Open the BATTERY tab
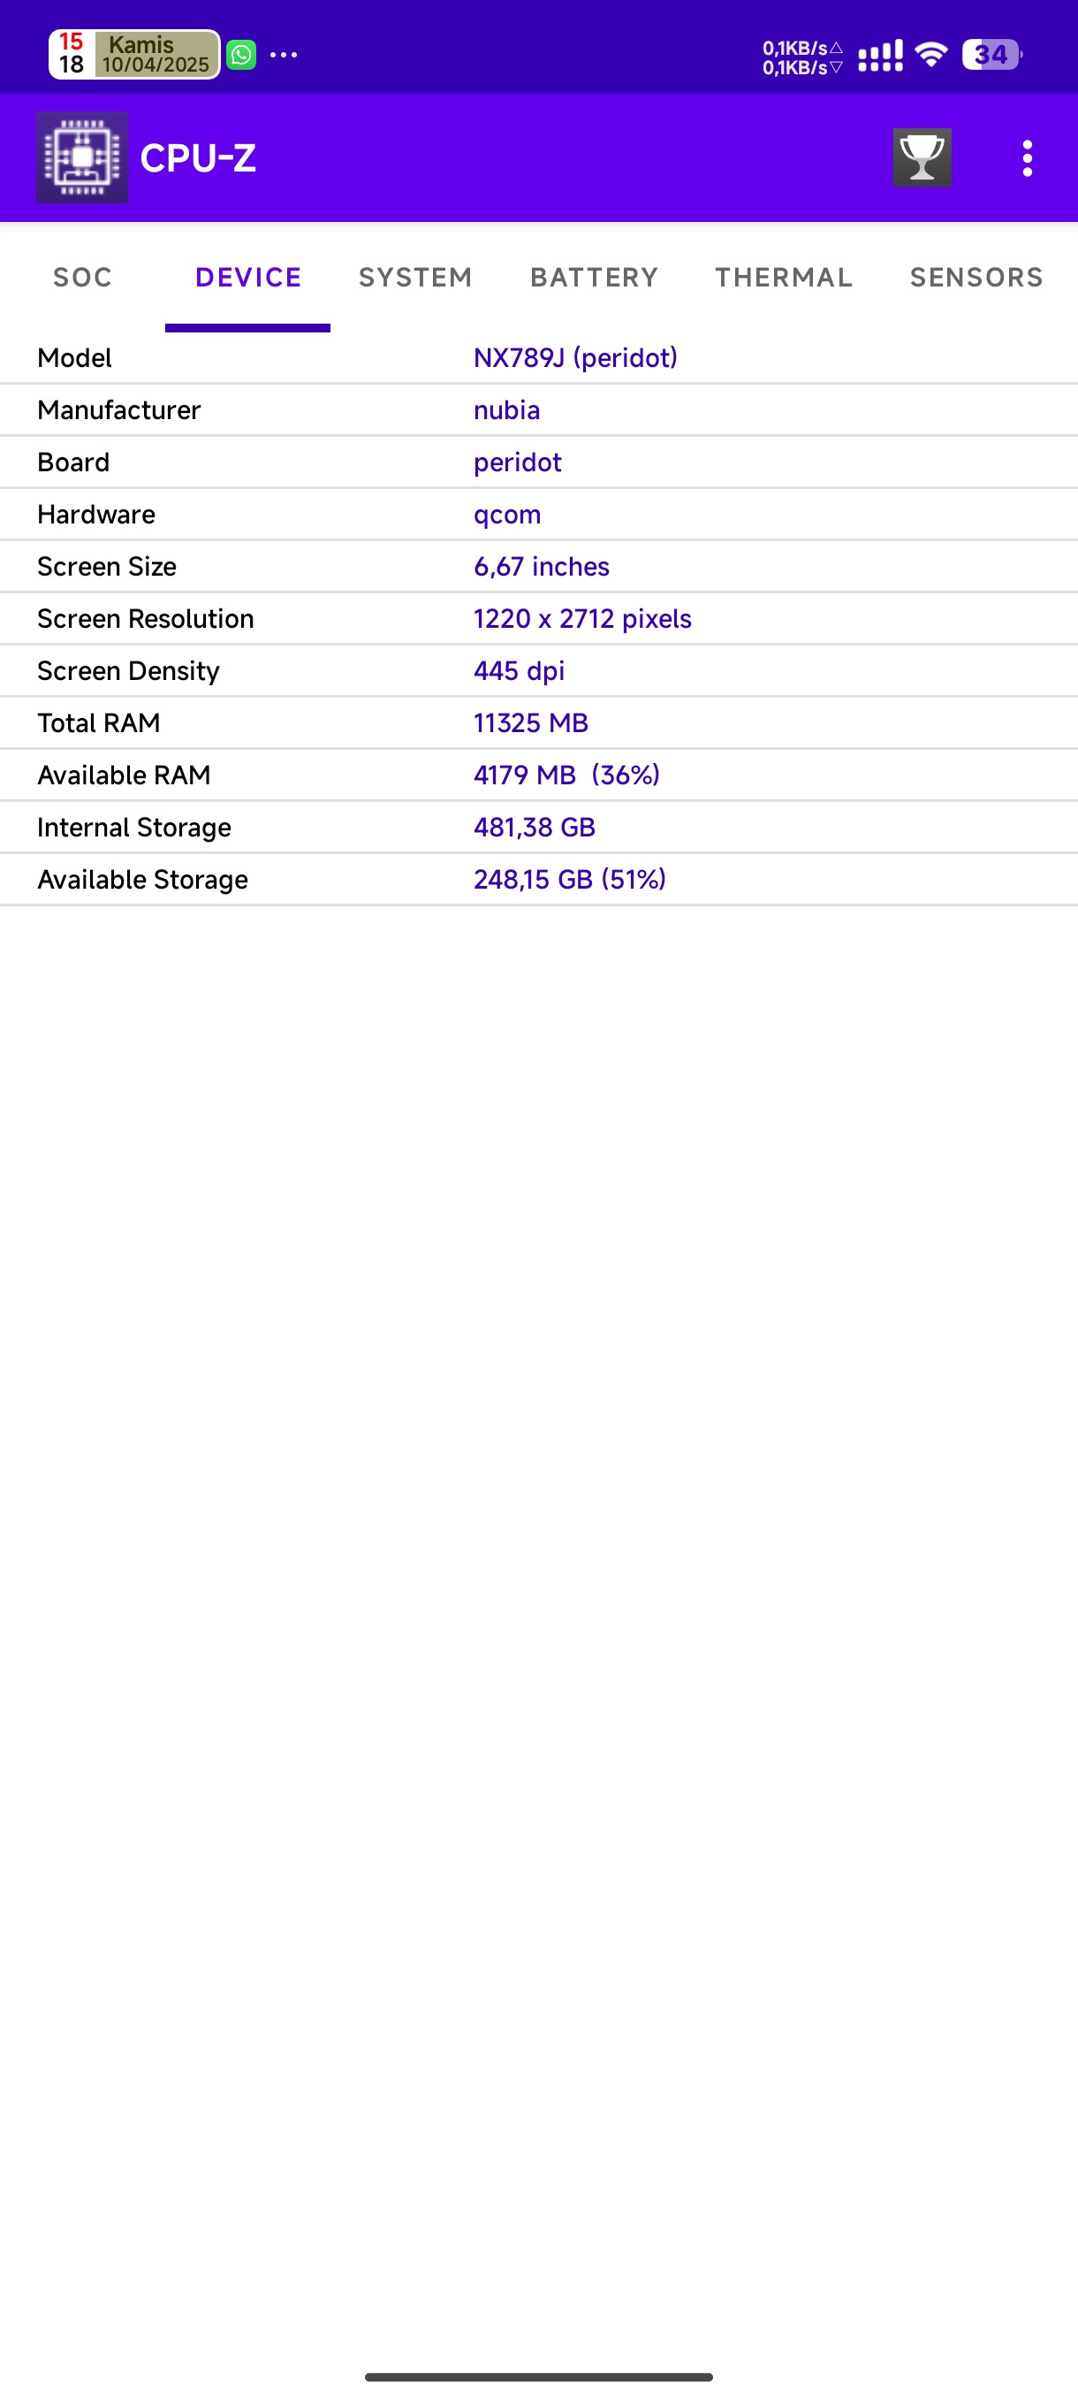Image resolution: width=1078 pixels, height=2398 pixels. (595, 277)
